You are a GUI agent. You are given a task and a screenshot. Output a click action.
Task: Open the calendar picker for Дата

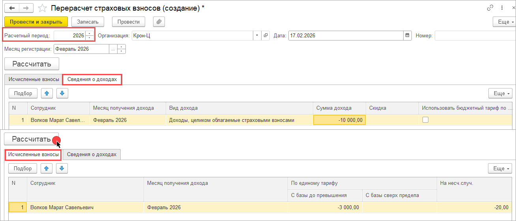pyautogui.click(x=407, y=35)
